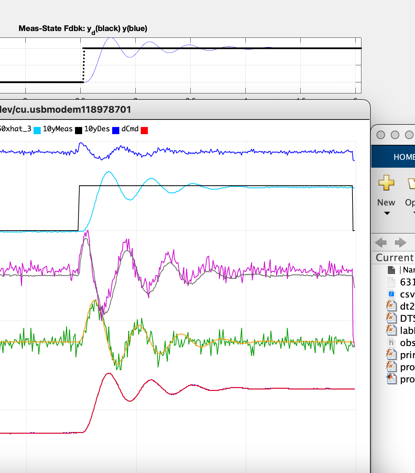Select the DTS file in folder list

(x=407, y=318)
